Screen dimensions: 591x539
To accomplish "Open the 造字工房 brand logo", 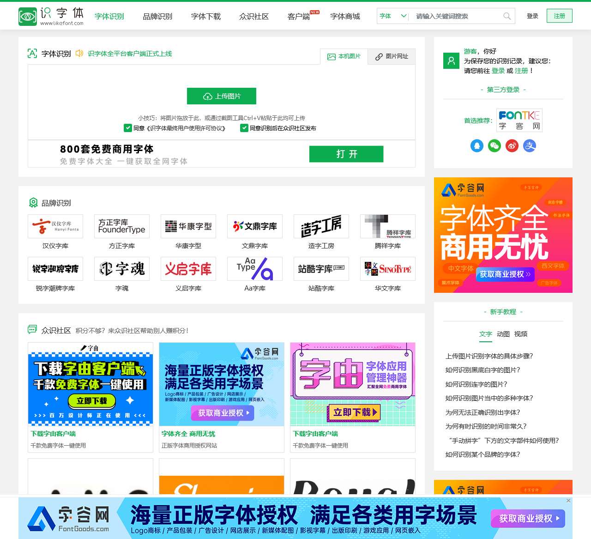I will [321, 226].
